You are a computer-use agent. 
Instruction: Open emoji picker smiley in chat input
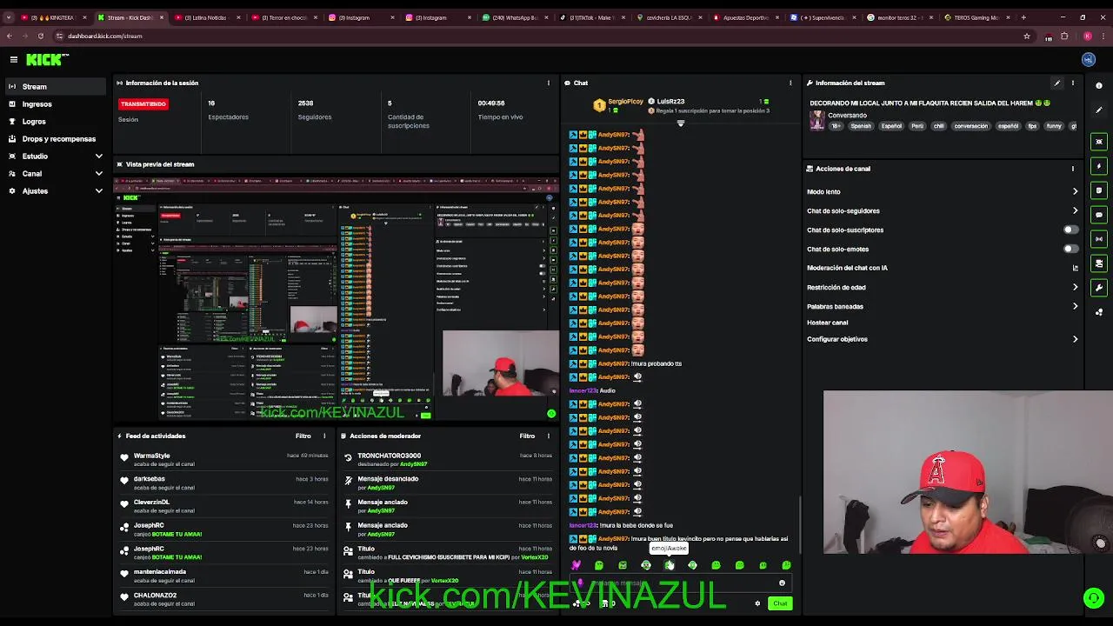[782, 583]
